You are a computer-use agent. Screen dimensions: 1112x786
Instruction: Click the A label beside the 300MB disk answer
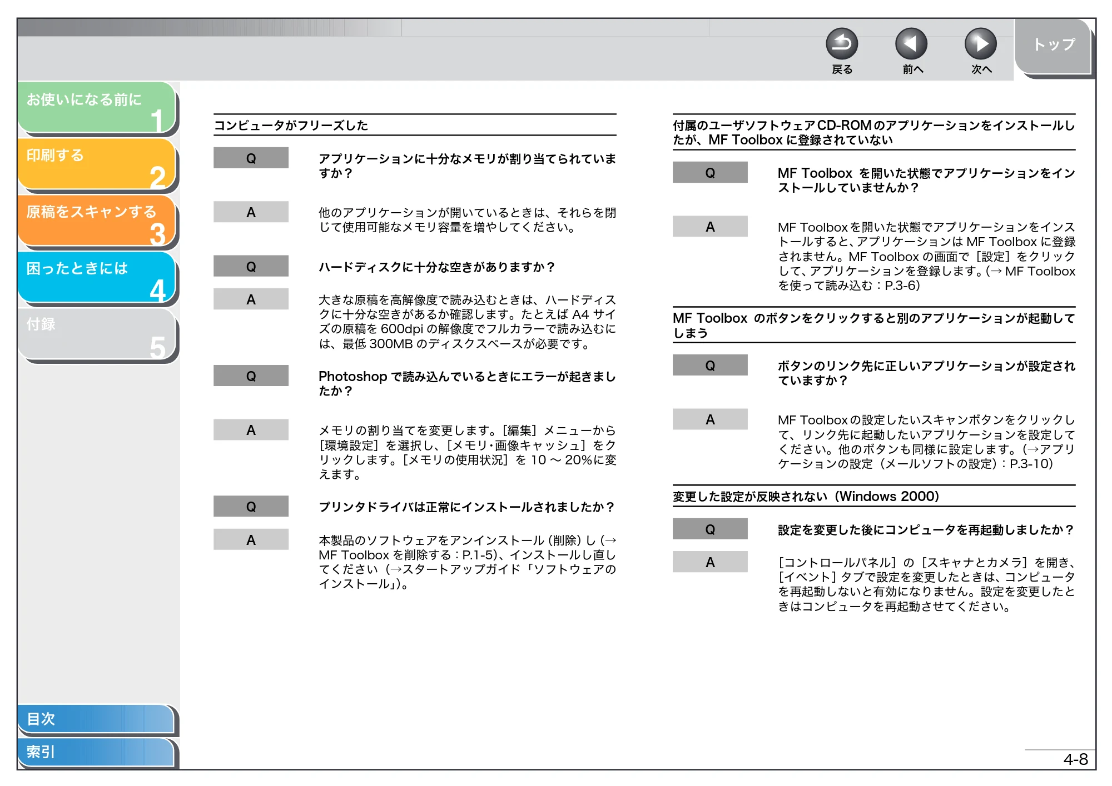(251, 299)
